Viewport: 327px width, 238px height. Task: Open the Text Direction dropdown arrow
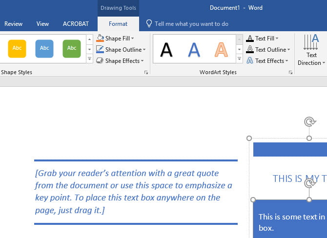point(324,63)
